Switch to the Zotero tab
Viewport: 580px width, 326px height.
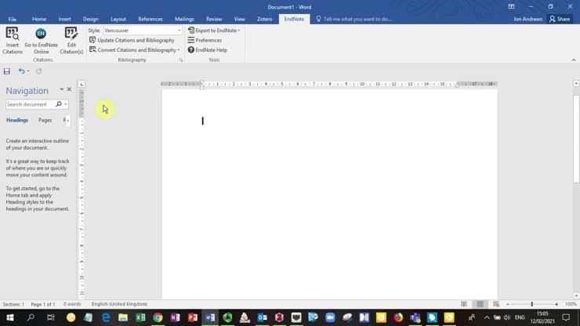point(264,19)
